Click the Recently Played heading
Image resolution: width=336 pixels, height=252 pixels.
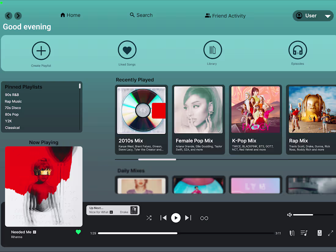point(135,80)
